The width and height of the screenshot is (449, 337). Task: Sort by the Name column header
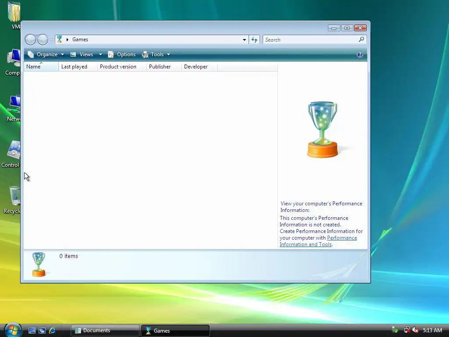pos(41,67)
